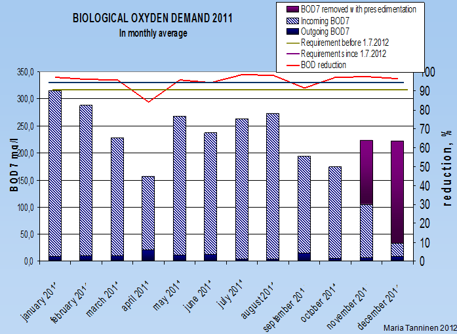Viewport: 457px width, 334px height.
Task: Select the subtitle 'In monthly average'
Action: (153, 33)
